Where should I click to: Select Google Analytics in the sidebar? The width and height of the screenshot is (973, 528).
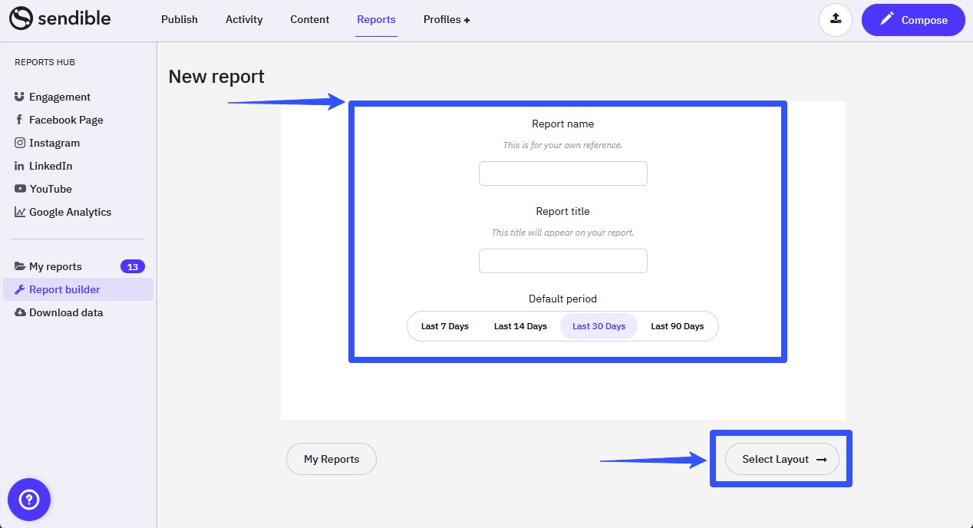70,212
